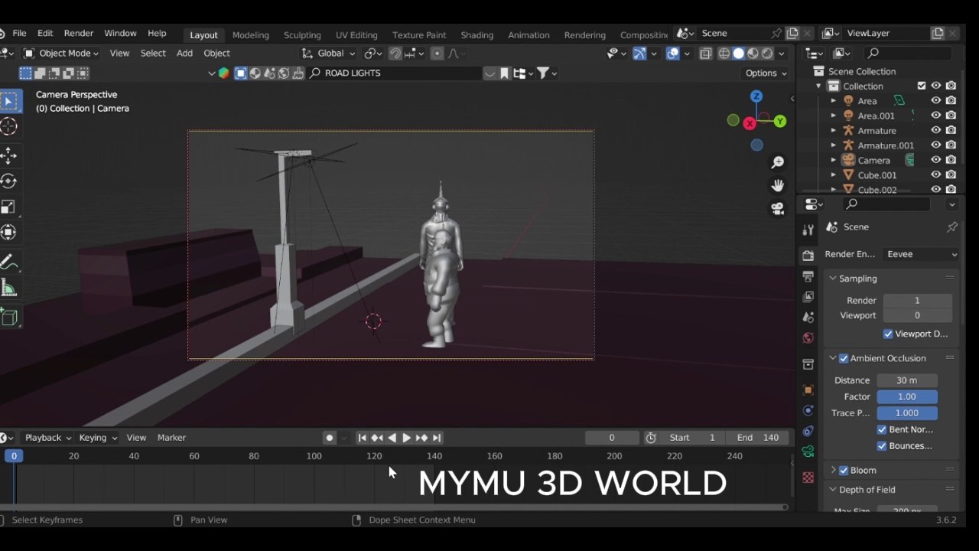979x551 pixels.
Task: Open the Object Data properties tab
Action: (x=808, y=452)
